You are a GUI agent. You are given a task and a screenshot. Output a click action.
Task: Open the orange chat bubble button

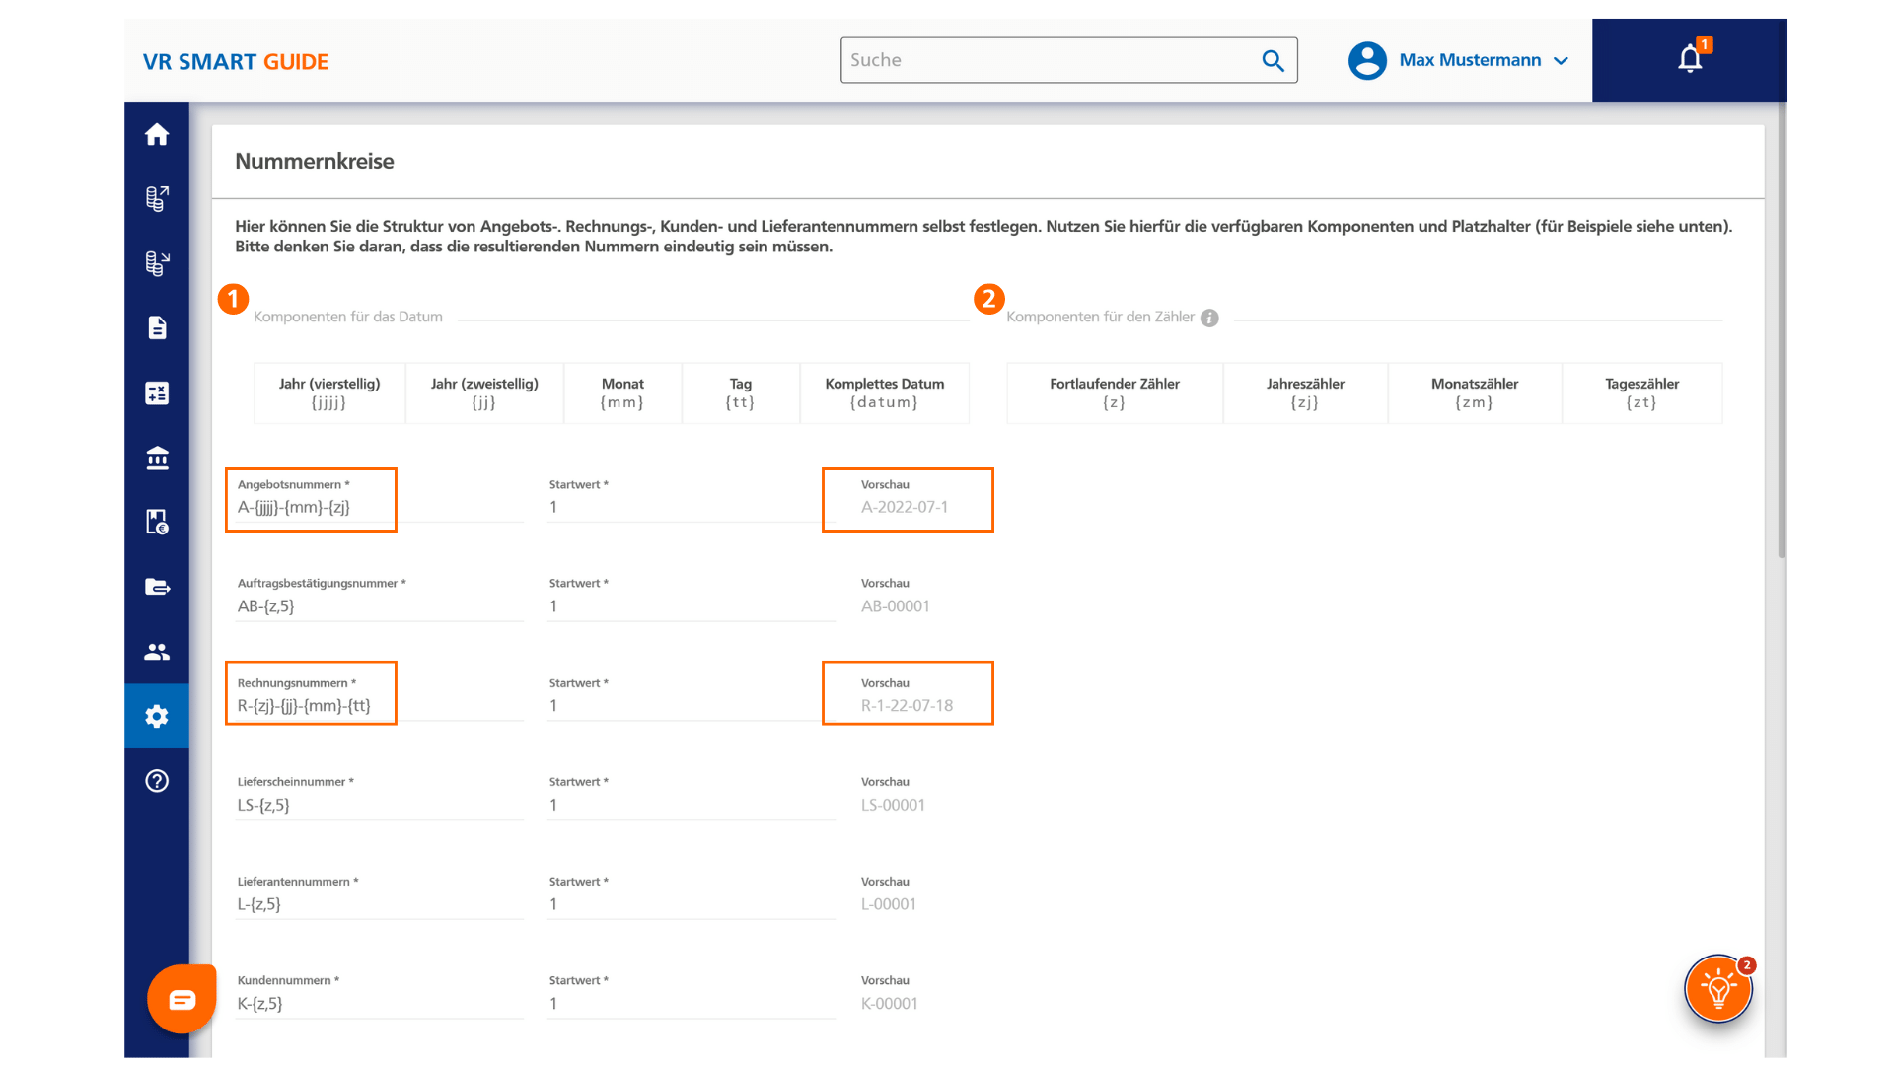[x=182, y=999]
